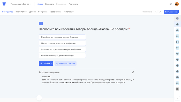
Task: Click the undo arrow icon
Action: [156, 12]
